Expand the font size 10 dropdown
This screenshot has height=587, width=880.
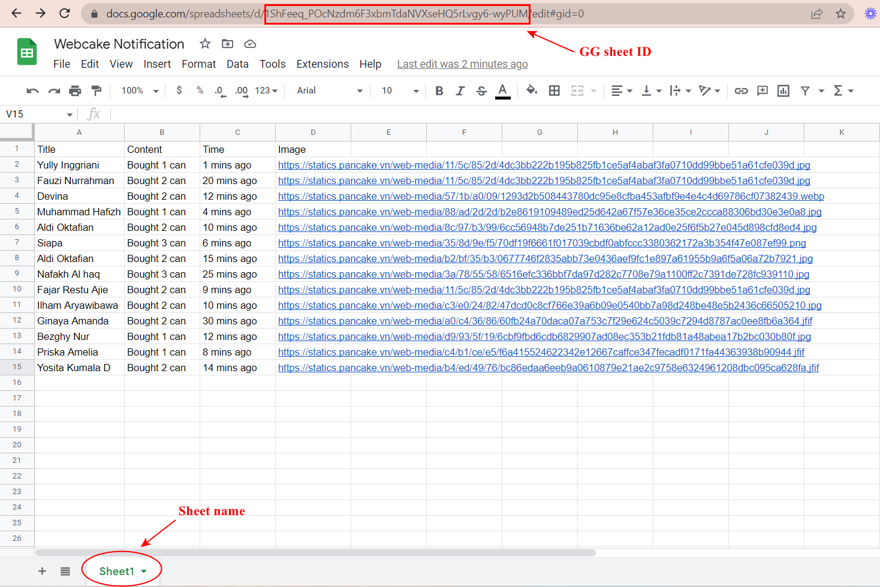pyautogui.click(x=400, y=91)
